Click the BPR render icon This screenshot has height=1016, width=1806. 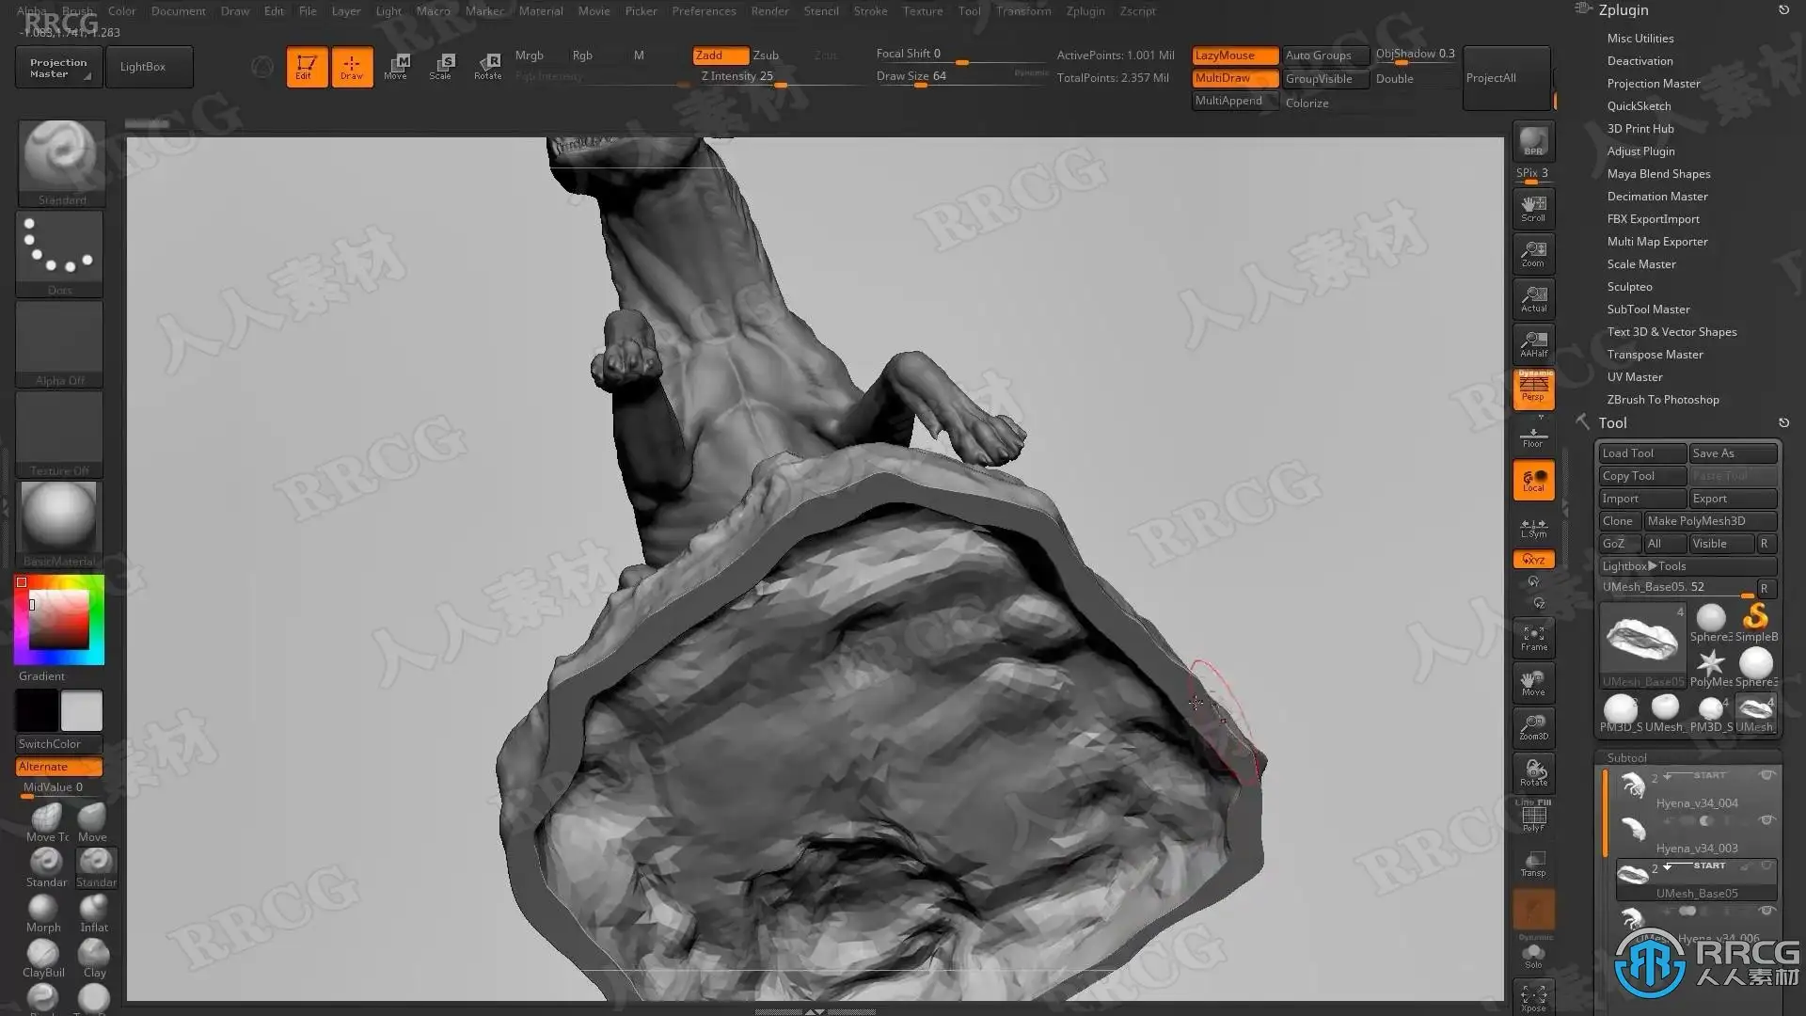1533,141
